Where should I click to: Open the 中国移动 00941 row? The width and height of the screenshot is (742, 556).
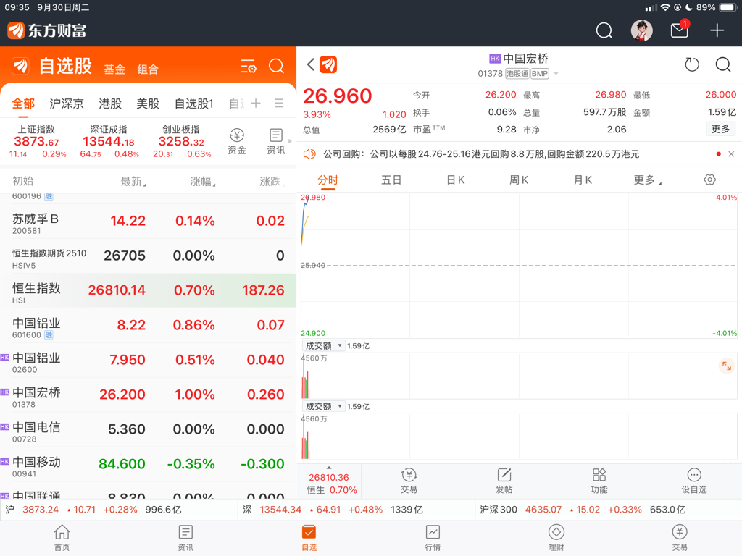[148, 466]
